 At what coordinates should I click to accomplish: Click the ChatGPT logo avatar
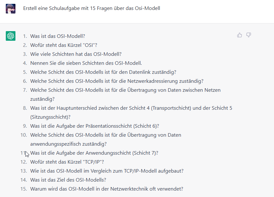tap(11, 36)
